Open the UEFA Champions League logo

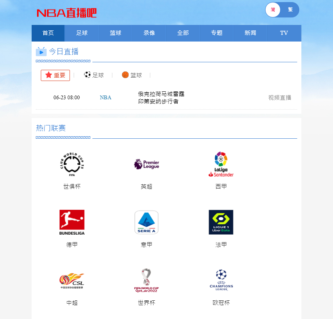pos(221,280)
